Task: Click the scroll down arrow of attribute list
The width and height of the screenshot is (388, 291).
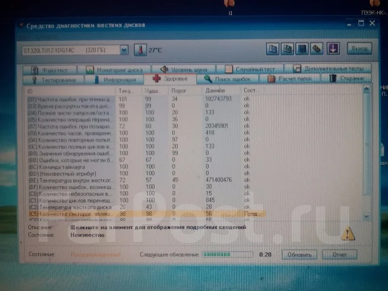Action: [366, 216]
